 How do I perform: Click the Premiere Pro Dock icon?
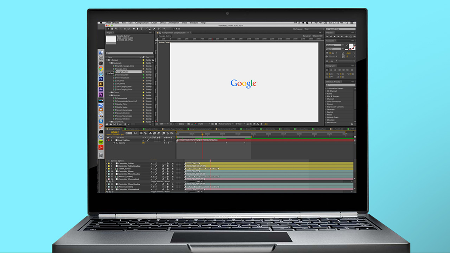[101, 95]
